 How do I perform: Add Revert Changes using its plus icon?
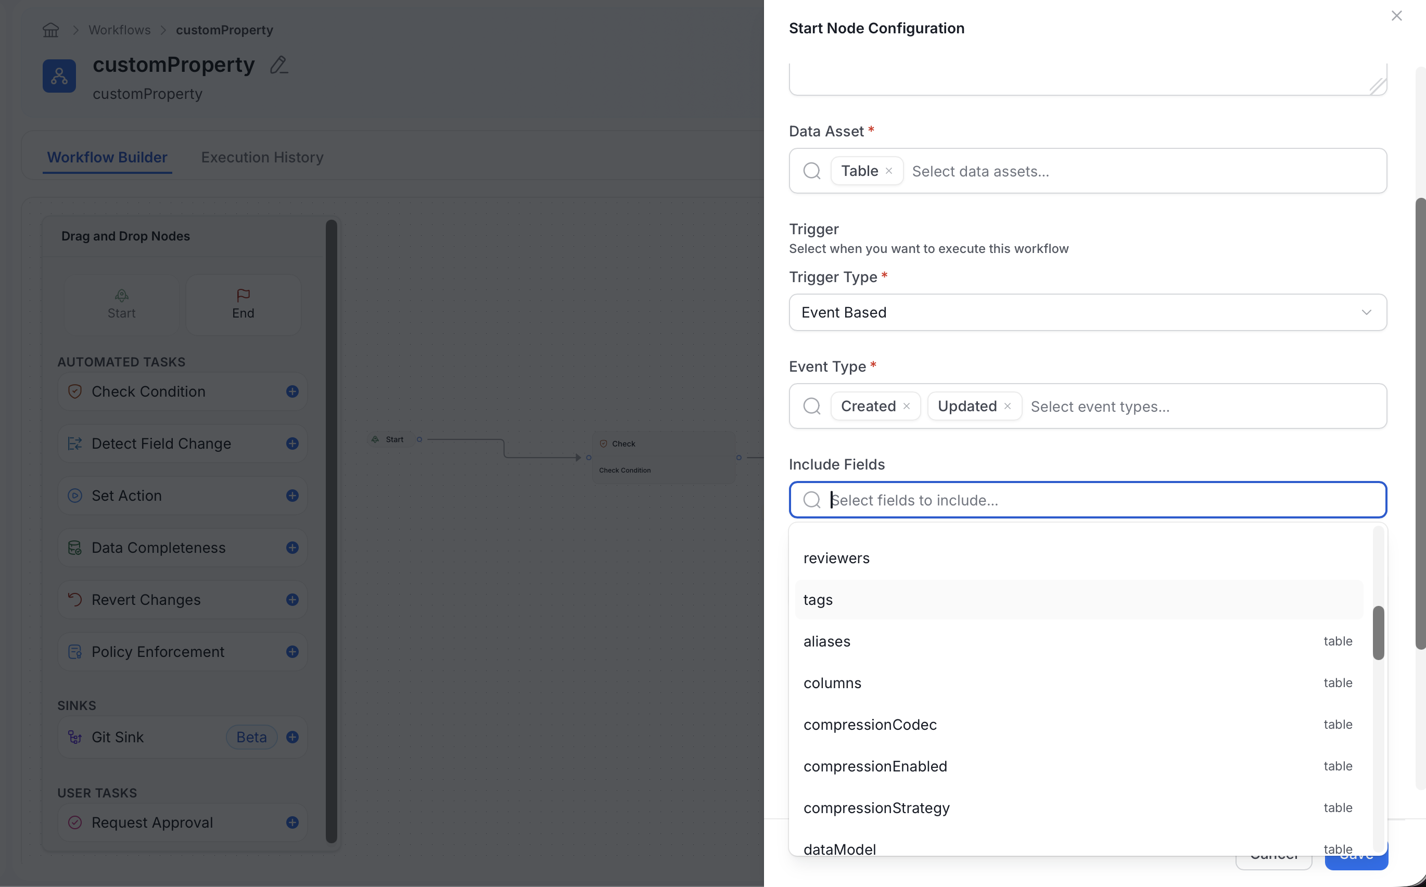pos(292,600)
